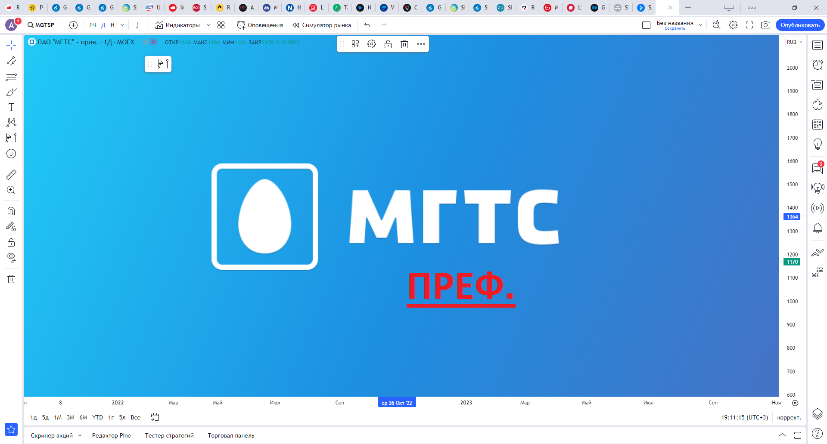
Task: Switch to the Н weekly interval
Action: pyautogui.click(x=112, y=25)
